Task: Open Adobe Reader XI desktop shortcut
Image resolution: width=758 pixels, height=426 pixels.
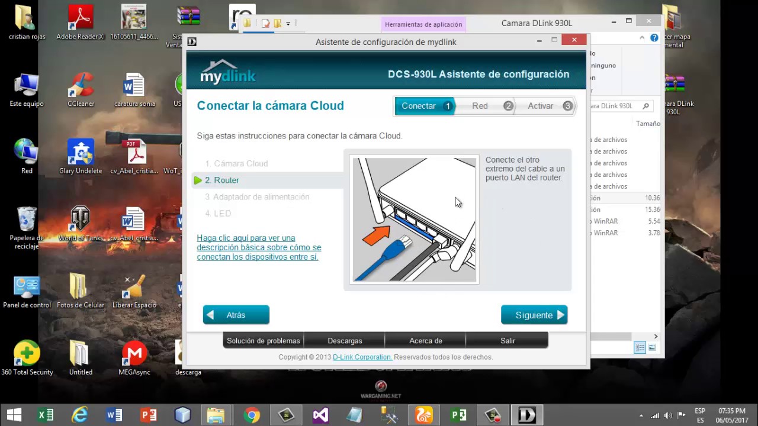Action: pyautogui.click(x=81, y=24)
